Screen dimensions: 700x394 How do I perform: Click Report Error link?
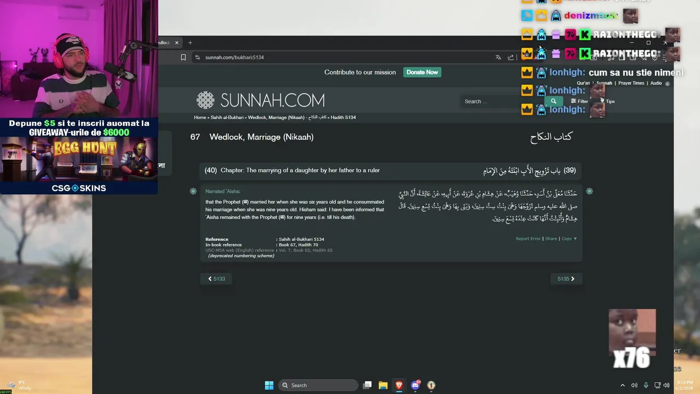tap(528, 239)
